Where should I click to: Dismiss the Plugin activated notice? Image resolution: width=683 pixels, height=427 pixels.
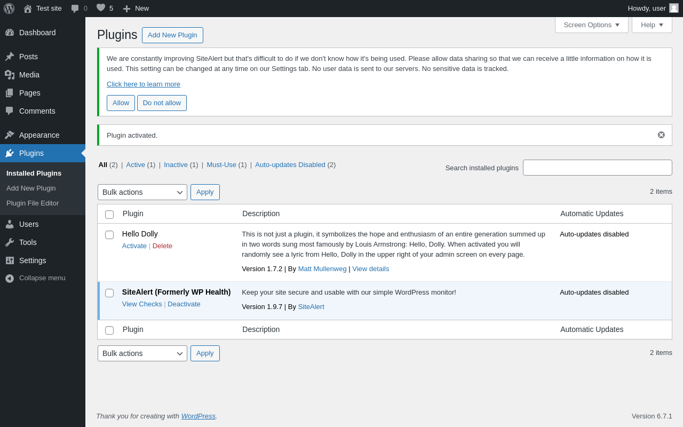point(661,135)
